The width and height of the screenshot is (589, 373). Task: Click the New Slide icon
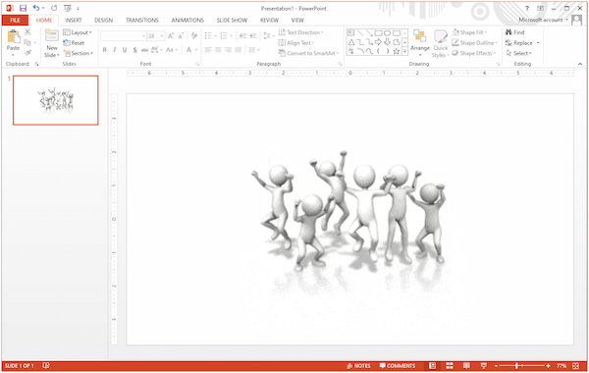[x=52, y=36]
